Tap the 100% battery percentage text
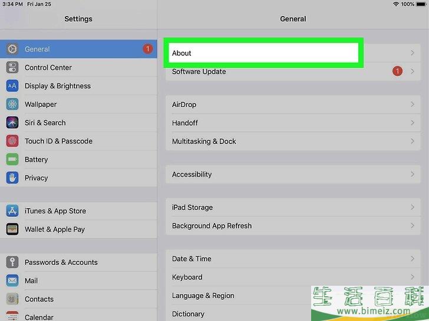The width and height of the screenshot is (429, 321). point(407,4)
